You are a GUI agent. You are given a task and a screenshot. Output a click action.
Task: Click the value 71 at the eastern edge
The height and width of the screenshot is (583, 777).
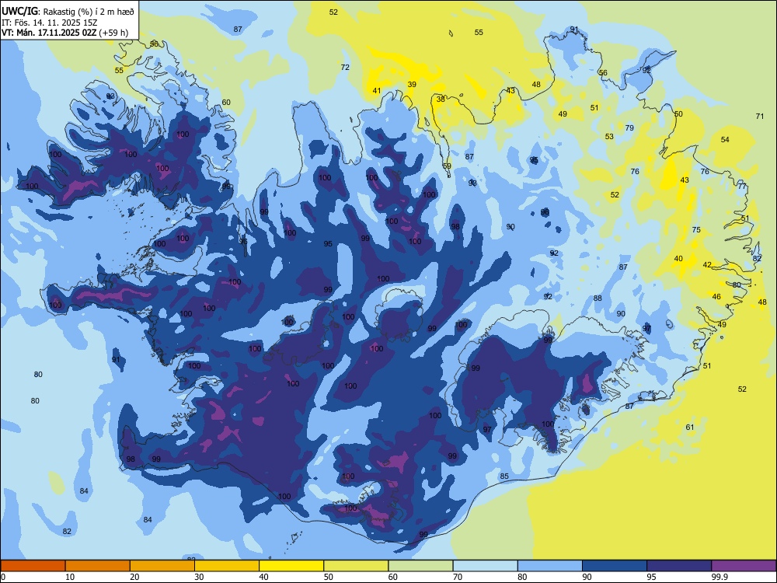point(760,117)
